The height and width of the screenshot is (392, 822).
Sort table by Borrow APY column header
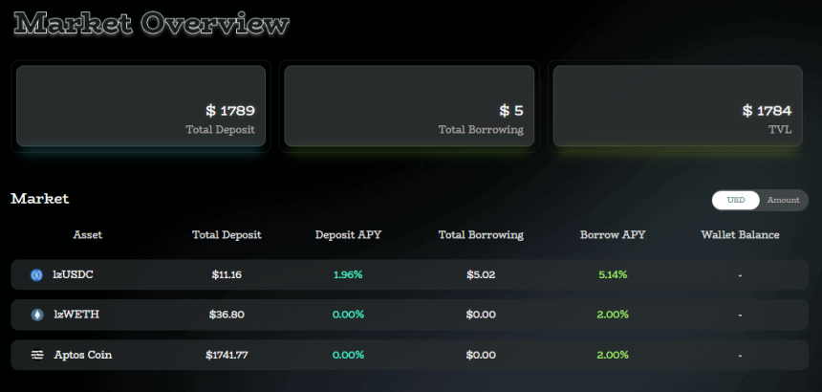(x=613, y=234)
